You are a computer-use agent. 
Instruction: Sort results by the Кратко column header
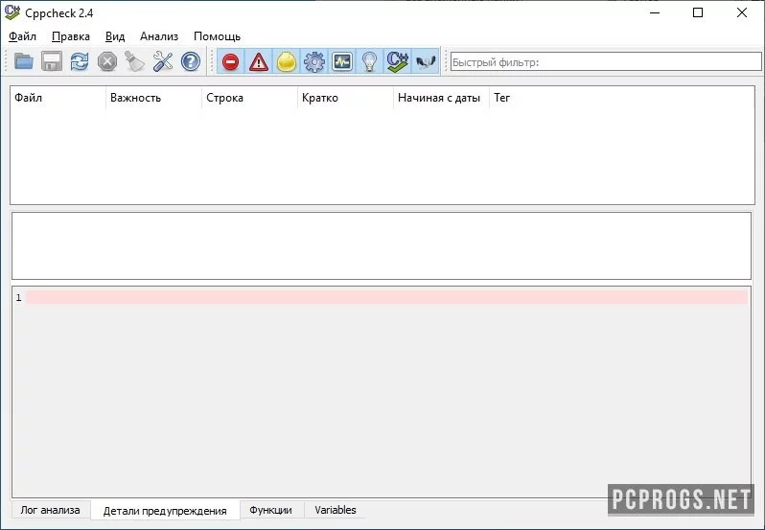[x=345, y=98]
